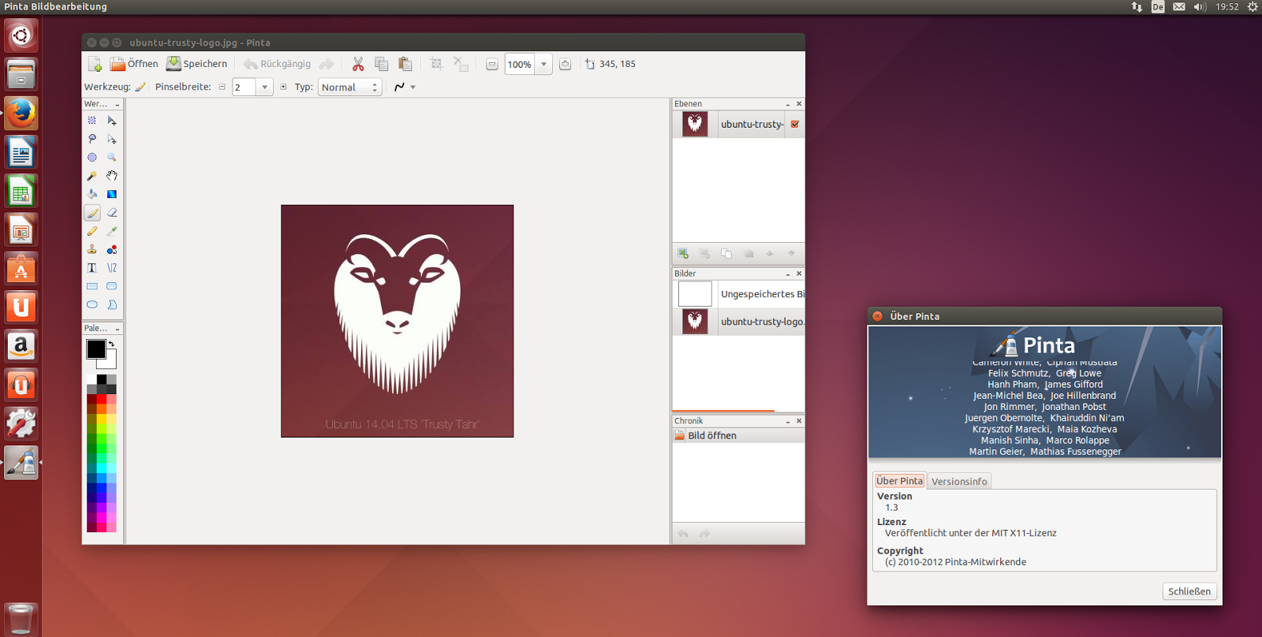Open the Pinselbreite dropdown arrow
Screen dimensions: 1262x637
pyautogui.click(x=265, y=87)
